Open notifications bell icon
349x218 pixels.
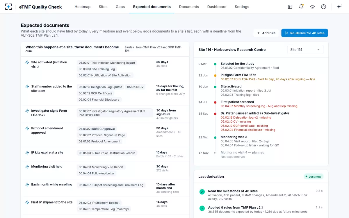301,7
